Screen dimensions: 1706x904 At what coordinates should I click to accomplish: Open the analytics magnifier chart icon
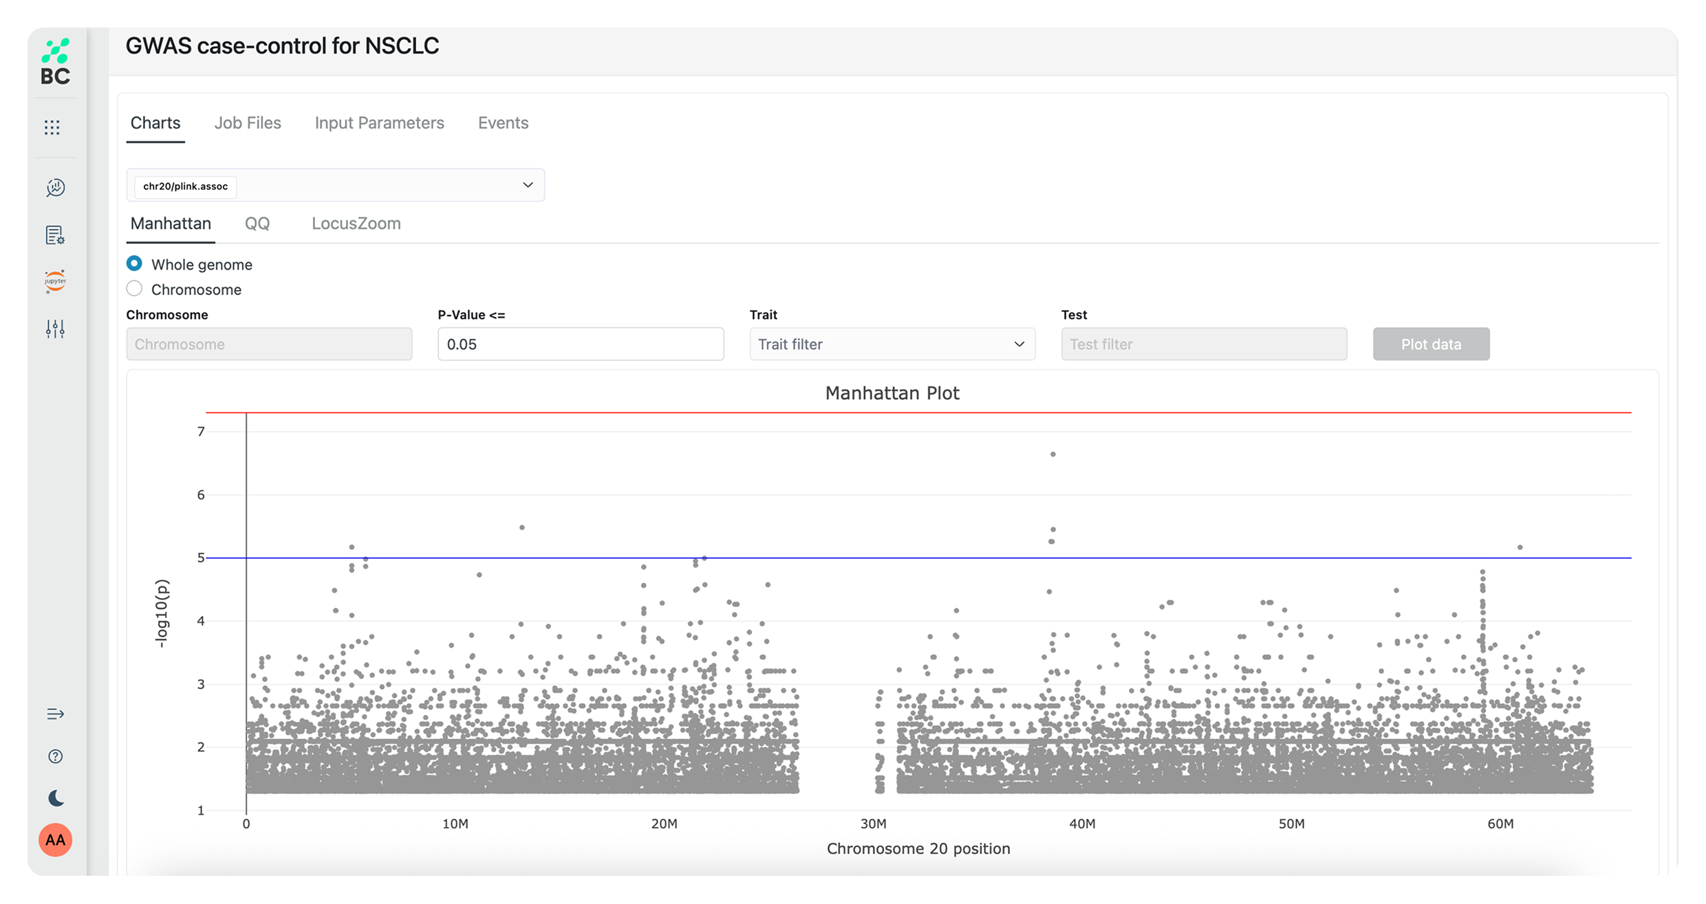tap(55, 188)
